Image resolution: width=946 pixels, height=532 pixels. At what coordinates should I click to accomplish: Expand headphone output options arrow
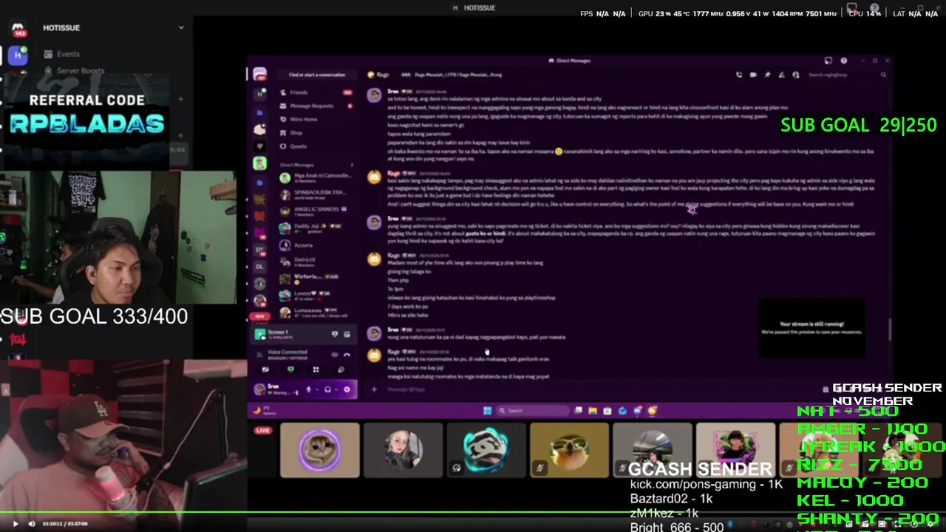pyautogui.click(x=336, y=389)
